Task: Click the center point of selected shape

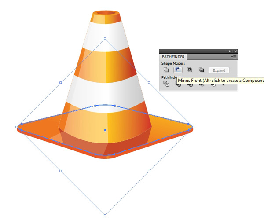Action: [105, 130]
